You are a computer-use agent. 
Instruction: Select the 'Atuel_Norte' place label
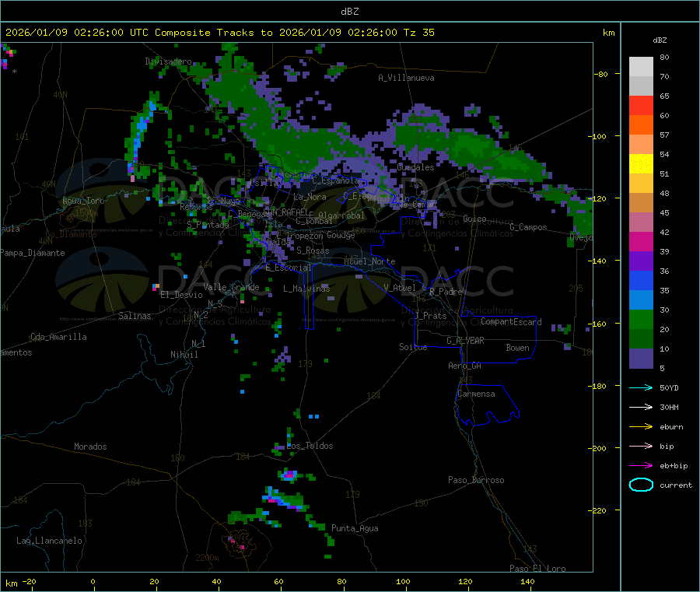click(369, 261)
